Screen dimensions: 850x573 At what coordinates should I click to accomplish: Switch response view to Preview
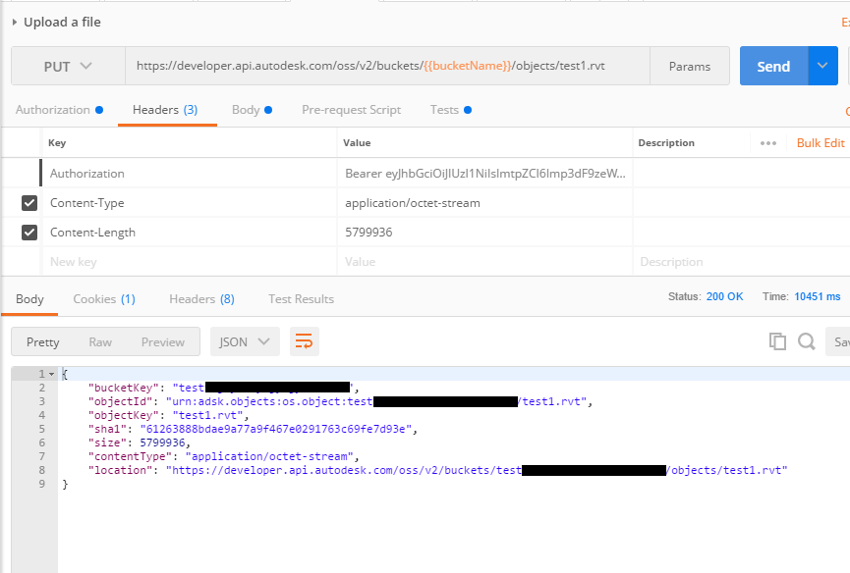point(162,342)
